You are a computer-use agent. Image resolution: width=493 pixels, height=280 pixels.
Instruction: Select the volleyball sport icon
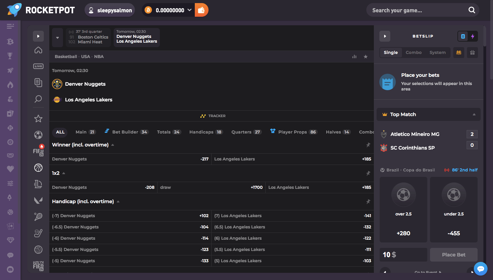pyautogui.click(x=38, y=250)
